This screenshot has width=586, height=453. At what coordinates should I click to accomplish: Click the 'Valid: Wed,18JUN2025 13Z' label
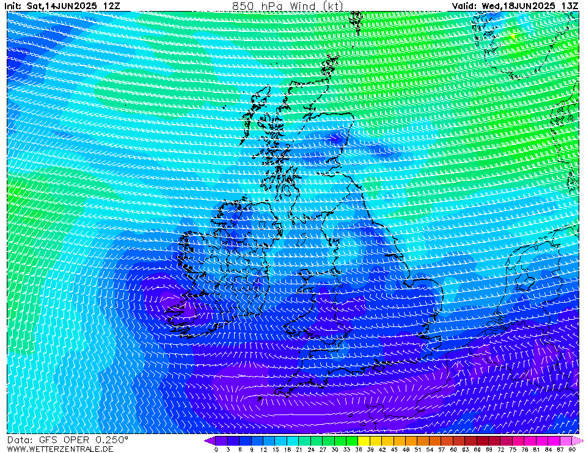[x=515, y=6]
